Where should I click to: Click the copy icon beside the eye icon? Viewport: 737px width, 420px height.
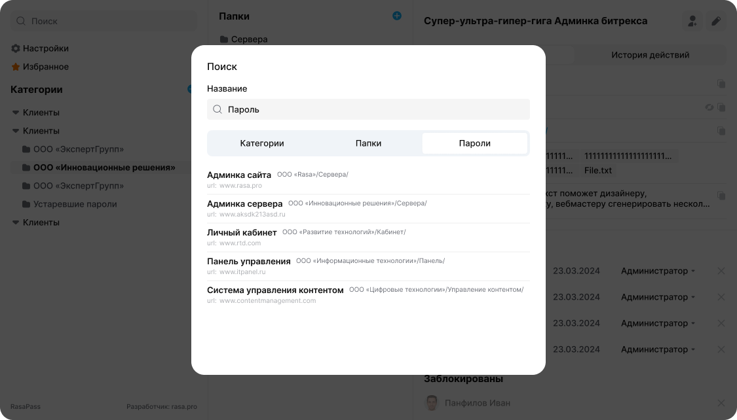[721, 107]
